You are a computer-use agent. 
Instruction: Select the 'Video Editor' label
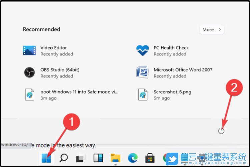pos(54,48)
